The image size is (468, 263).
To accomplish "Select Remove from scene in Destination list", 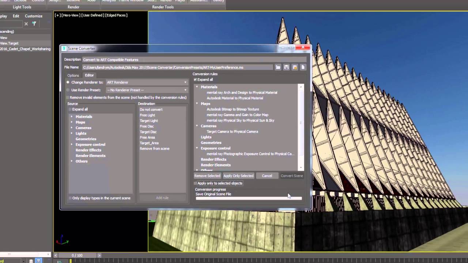I will [x=155, y=149].
